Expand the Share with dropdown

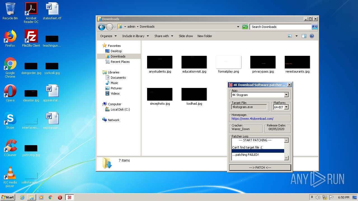point(164,36)
